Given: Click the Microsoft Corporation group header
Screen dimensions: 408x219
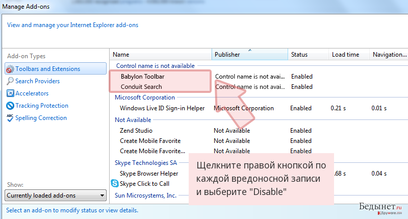Looking at the screenshot, I should pos(145,98).
